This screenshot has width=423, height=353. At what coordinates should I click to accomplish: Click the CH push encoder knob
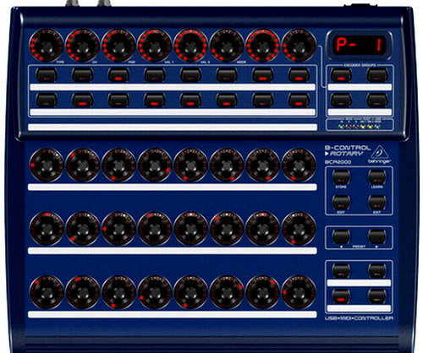click(x=83, y=46)
